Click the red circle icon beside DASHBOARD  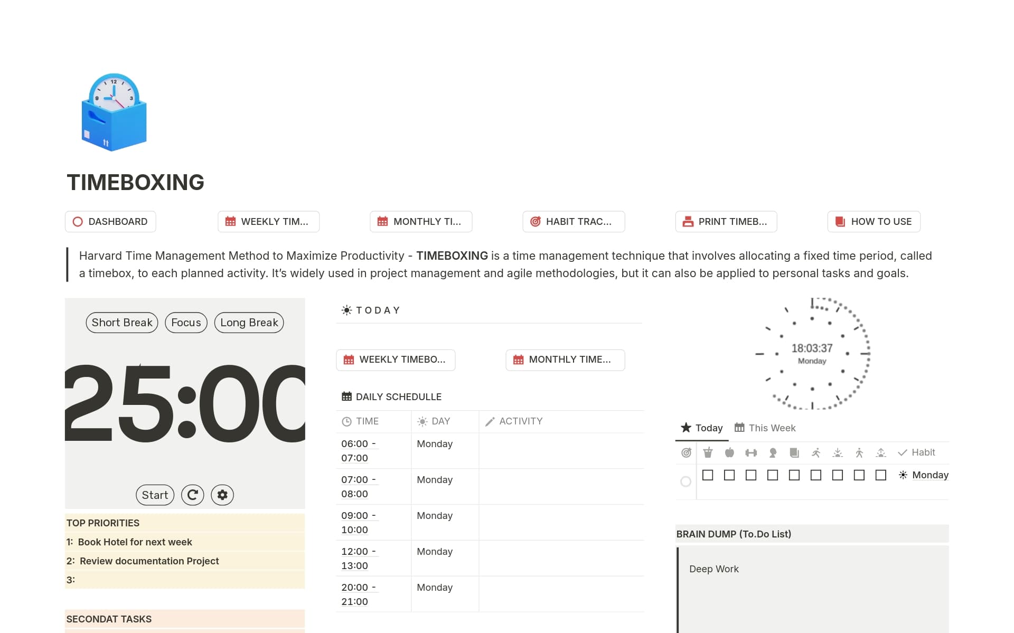click(x=78, y=222)
